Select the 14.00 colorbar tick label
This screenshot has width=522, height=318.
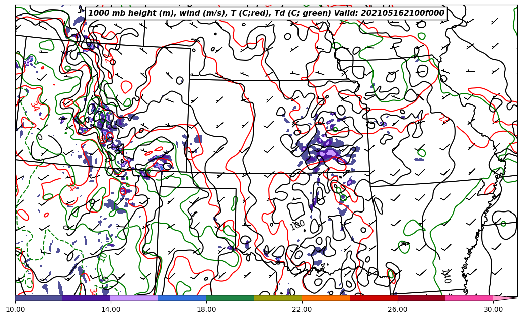(111, 309)
